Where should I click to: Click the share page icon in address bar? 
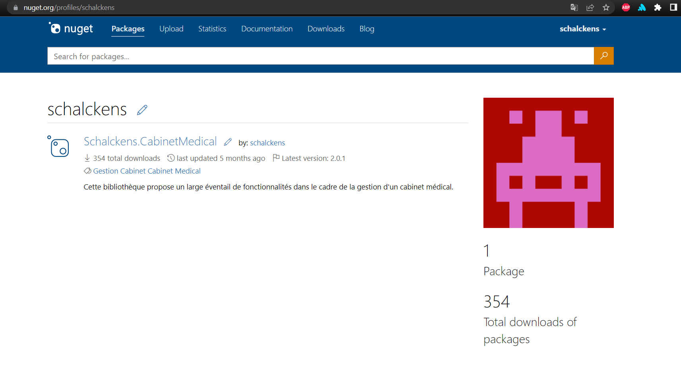[x=590, y=7]
